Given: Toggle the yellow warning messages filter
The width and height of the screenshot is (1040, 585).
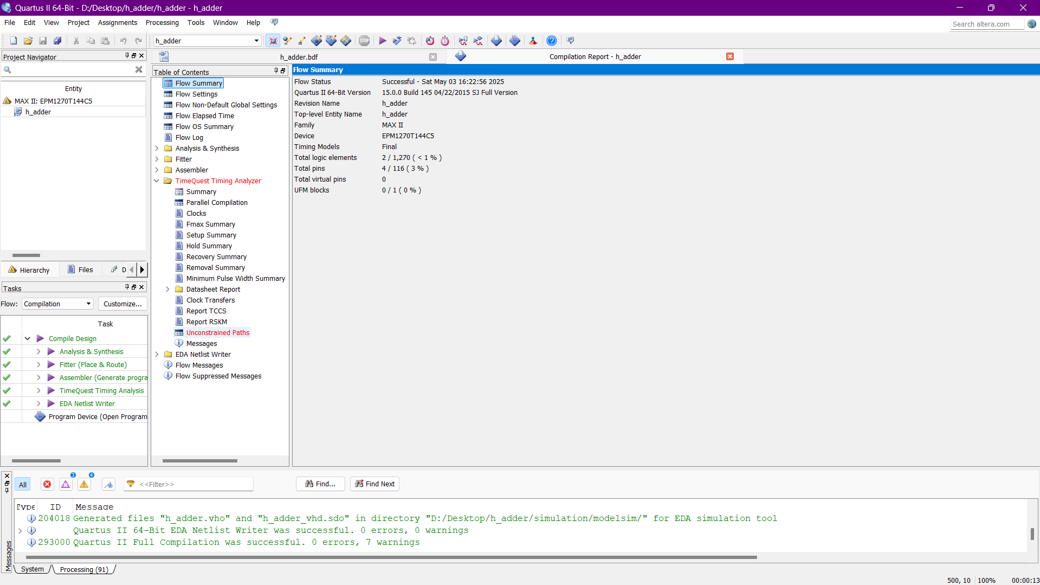Looking at the screenshot, I should [84, 484].
